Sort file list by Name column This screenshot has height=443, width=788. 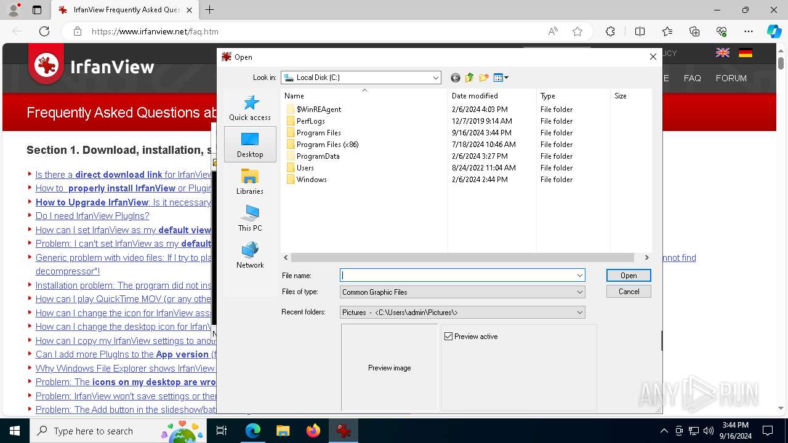[x=364, y=96]
